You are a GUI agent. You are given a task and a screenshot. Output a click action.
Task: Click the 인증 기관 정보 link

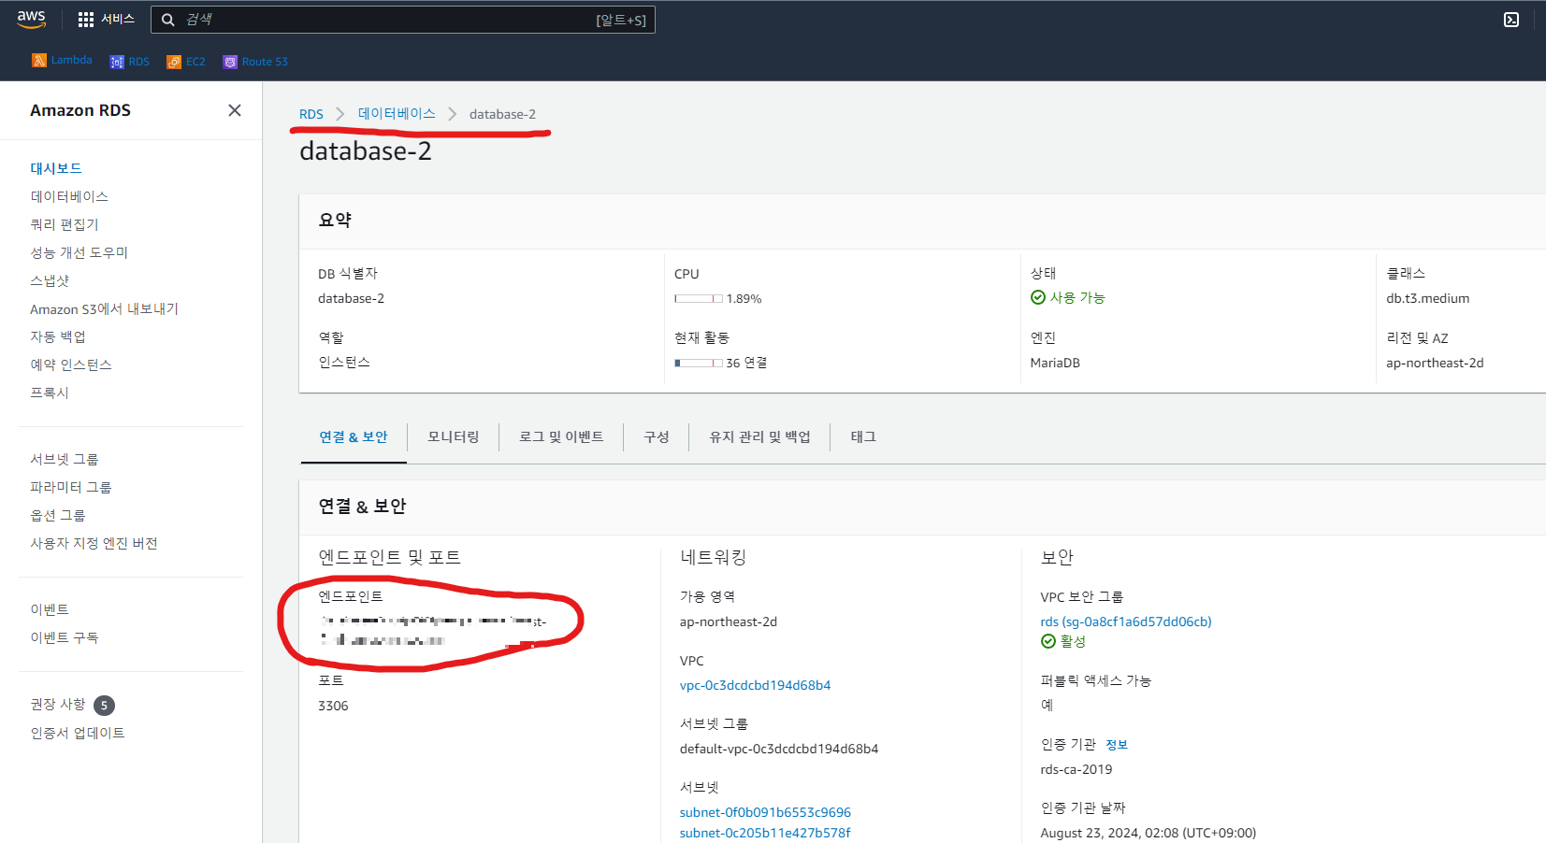coord(1117,745)
